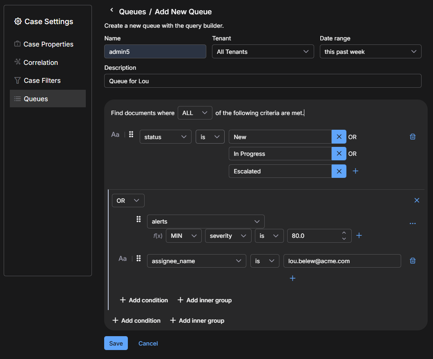
Task: Go to the Correlation settings page
Action: tap(40, 62)
